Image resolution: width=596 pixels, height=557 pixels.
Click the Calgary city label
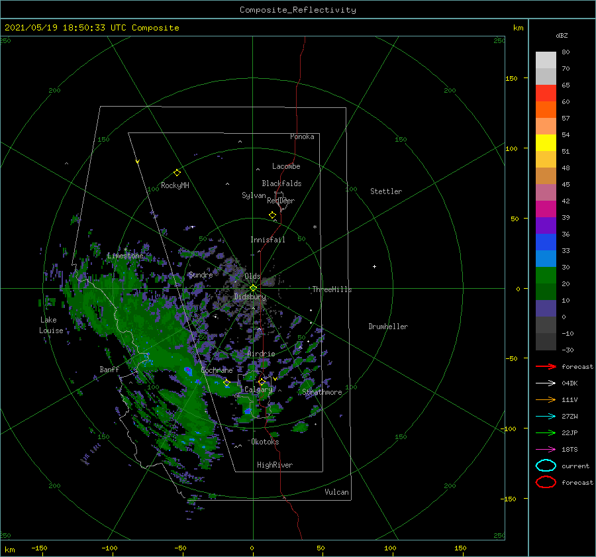(x=258, y=389)
